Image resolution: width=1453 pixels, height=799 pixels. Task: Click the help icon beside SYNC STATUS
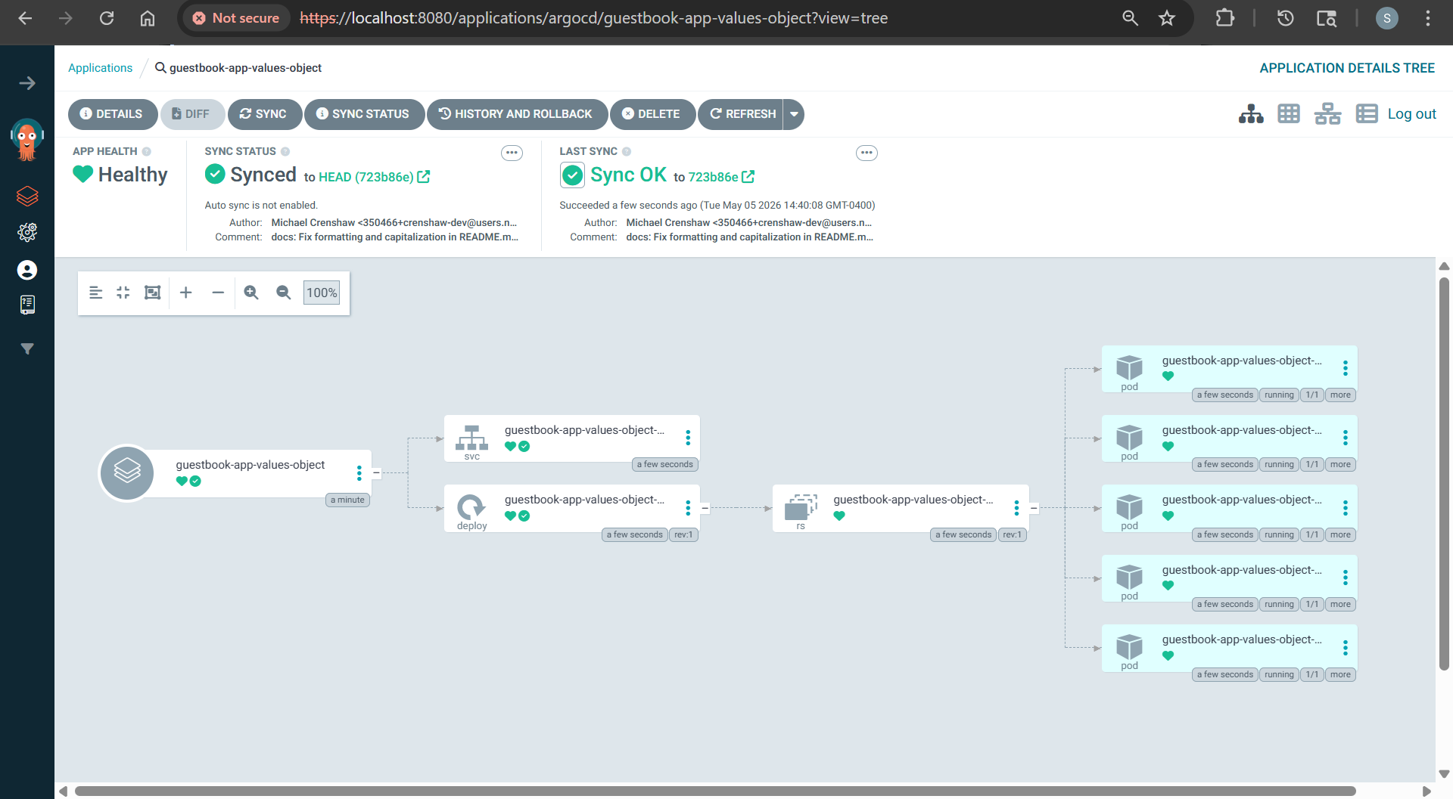point(285,151)
